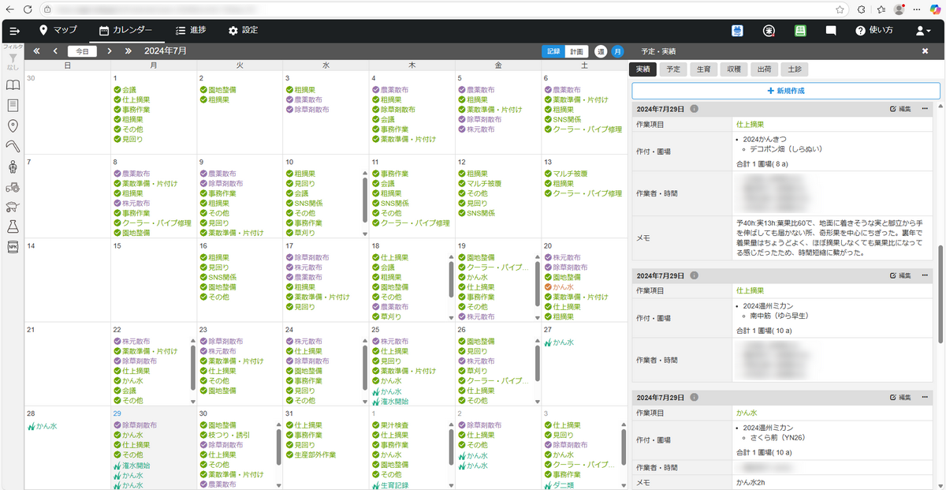Open the chat message icon in header
Screen dimensions: 946x490
(831, 31)
